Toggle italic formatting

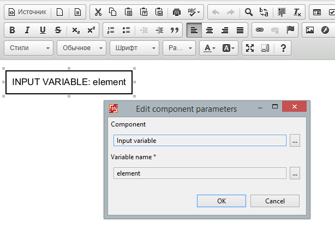point(27,30)
